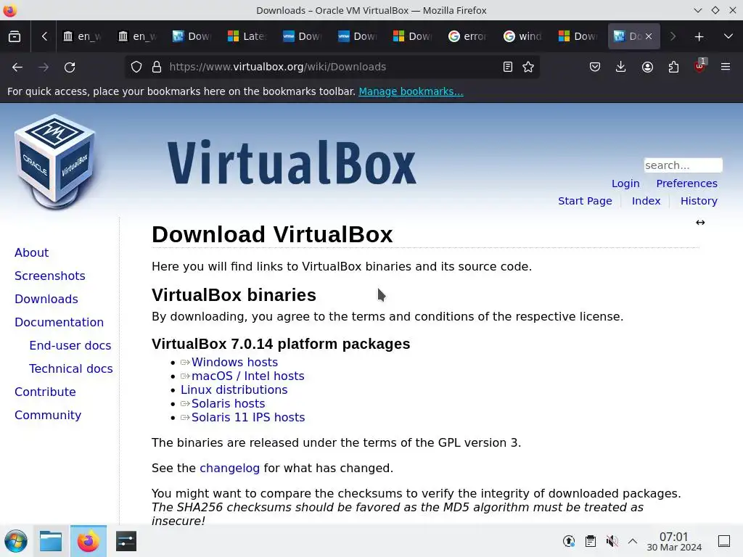Viewport: 743px width, 557px height.
Task: Open Downloads in the sidebar
Action: (x=46, y=299)
